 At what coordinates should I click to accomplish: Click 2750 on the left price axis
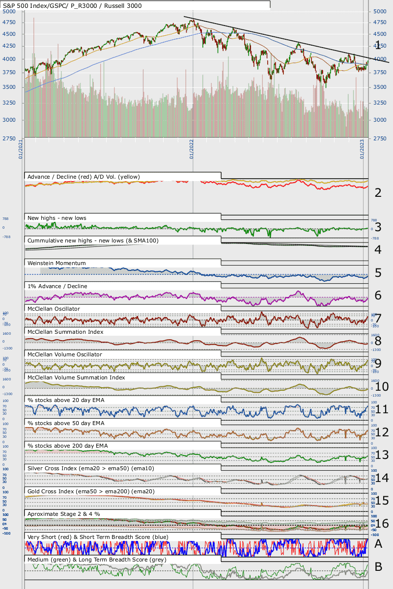(9, 138)
